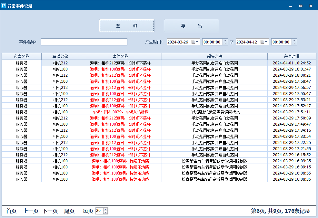Click the 查询 search button
Image resolution: width=318 pixels, height=218 pixels.
[x=126, y=26]
